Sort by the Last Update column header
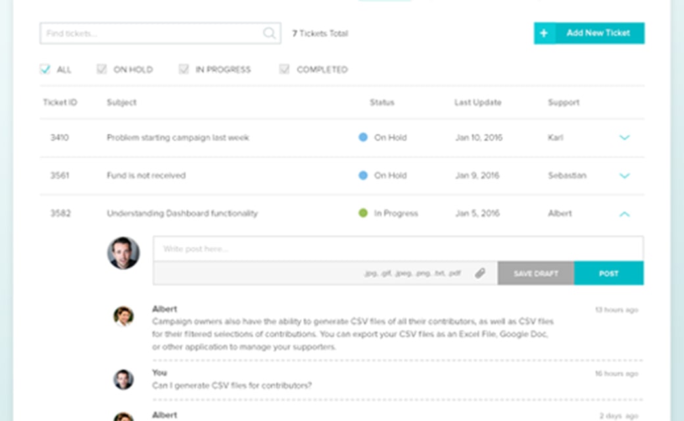The width and height of the screenshot is (684, 421). pos(477,103)
